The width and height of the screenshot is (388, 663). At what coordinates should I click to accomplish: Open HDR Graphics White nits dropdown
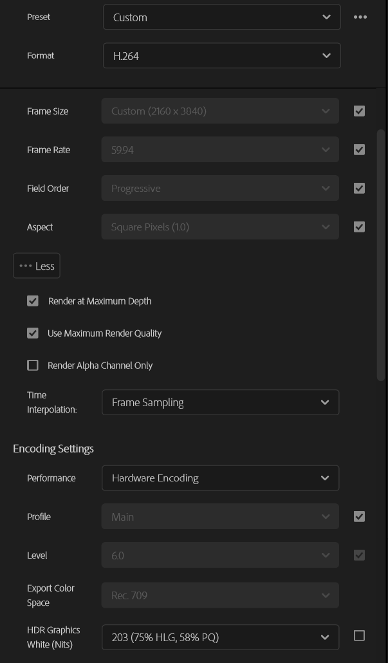click(220, 637)
